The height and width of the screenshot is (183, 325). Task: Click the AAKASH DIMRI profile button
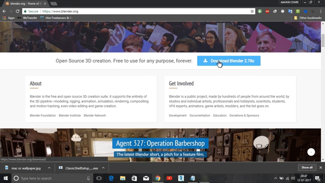tap(289, 2)
